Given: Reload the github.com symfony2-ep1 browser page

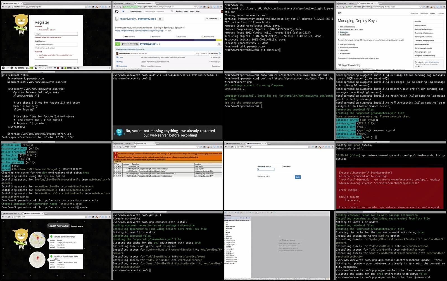Looking at the screenshot, I should point(120,7).
